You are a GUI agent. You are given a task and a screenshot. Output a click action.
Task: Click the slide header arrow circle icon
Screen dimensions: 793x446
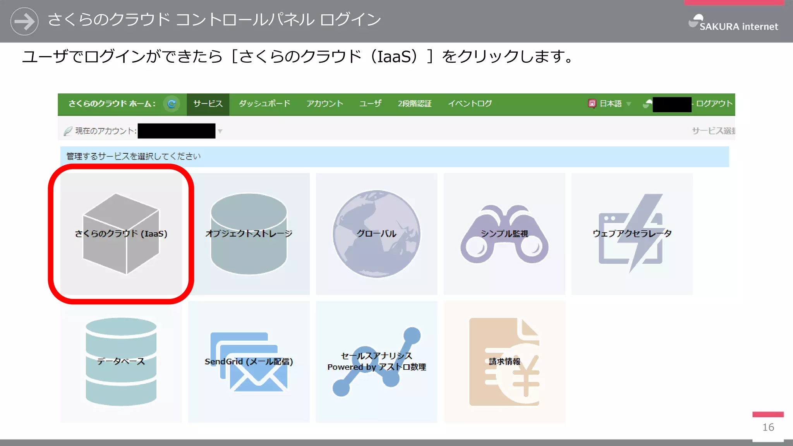click(x=24, y=21)
